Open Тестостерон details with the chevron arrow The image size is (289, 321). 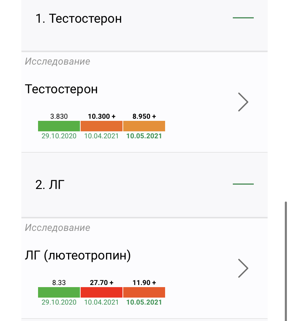click(243, 102)
